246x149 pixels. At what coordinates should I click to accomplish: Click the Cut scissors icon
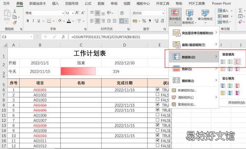15,11
